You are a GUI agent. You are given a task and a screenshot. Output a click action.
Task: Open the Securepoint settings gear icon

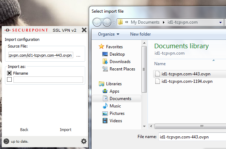(84, 141)
